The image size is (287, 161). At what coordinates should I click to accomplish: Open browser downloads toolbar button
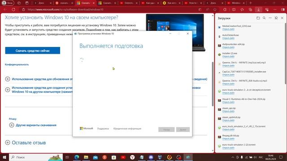258,9
